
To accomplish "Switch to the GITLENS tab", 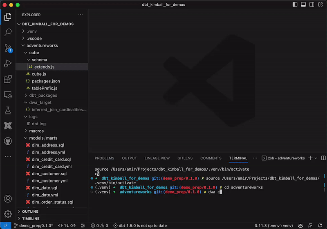I will 185,158.
